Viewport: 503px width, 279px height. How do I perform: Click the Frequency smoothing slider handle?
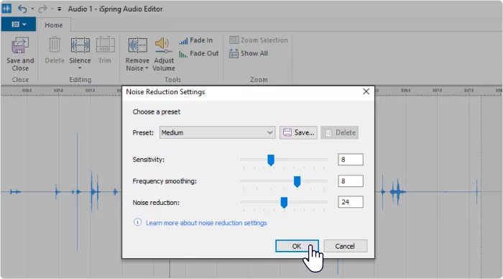pyautogui.click(x=297, y=181)
